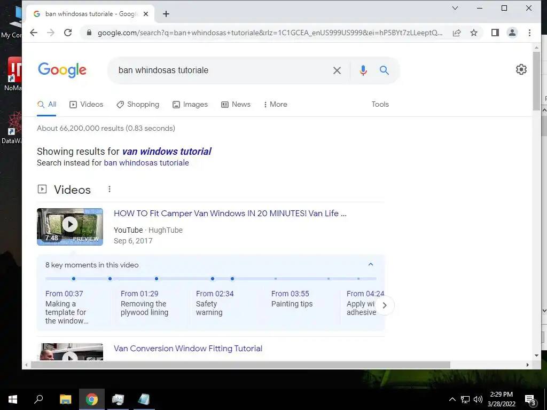Submit search with magnifier icon

tap(384, 70)
